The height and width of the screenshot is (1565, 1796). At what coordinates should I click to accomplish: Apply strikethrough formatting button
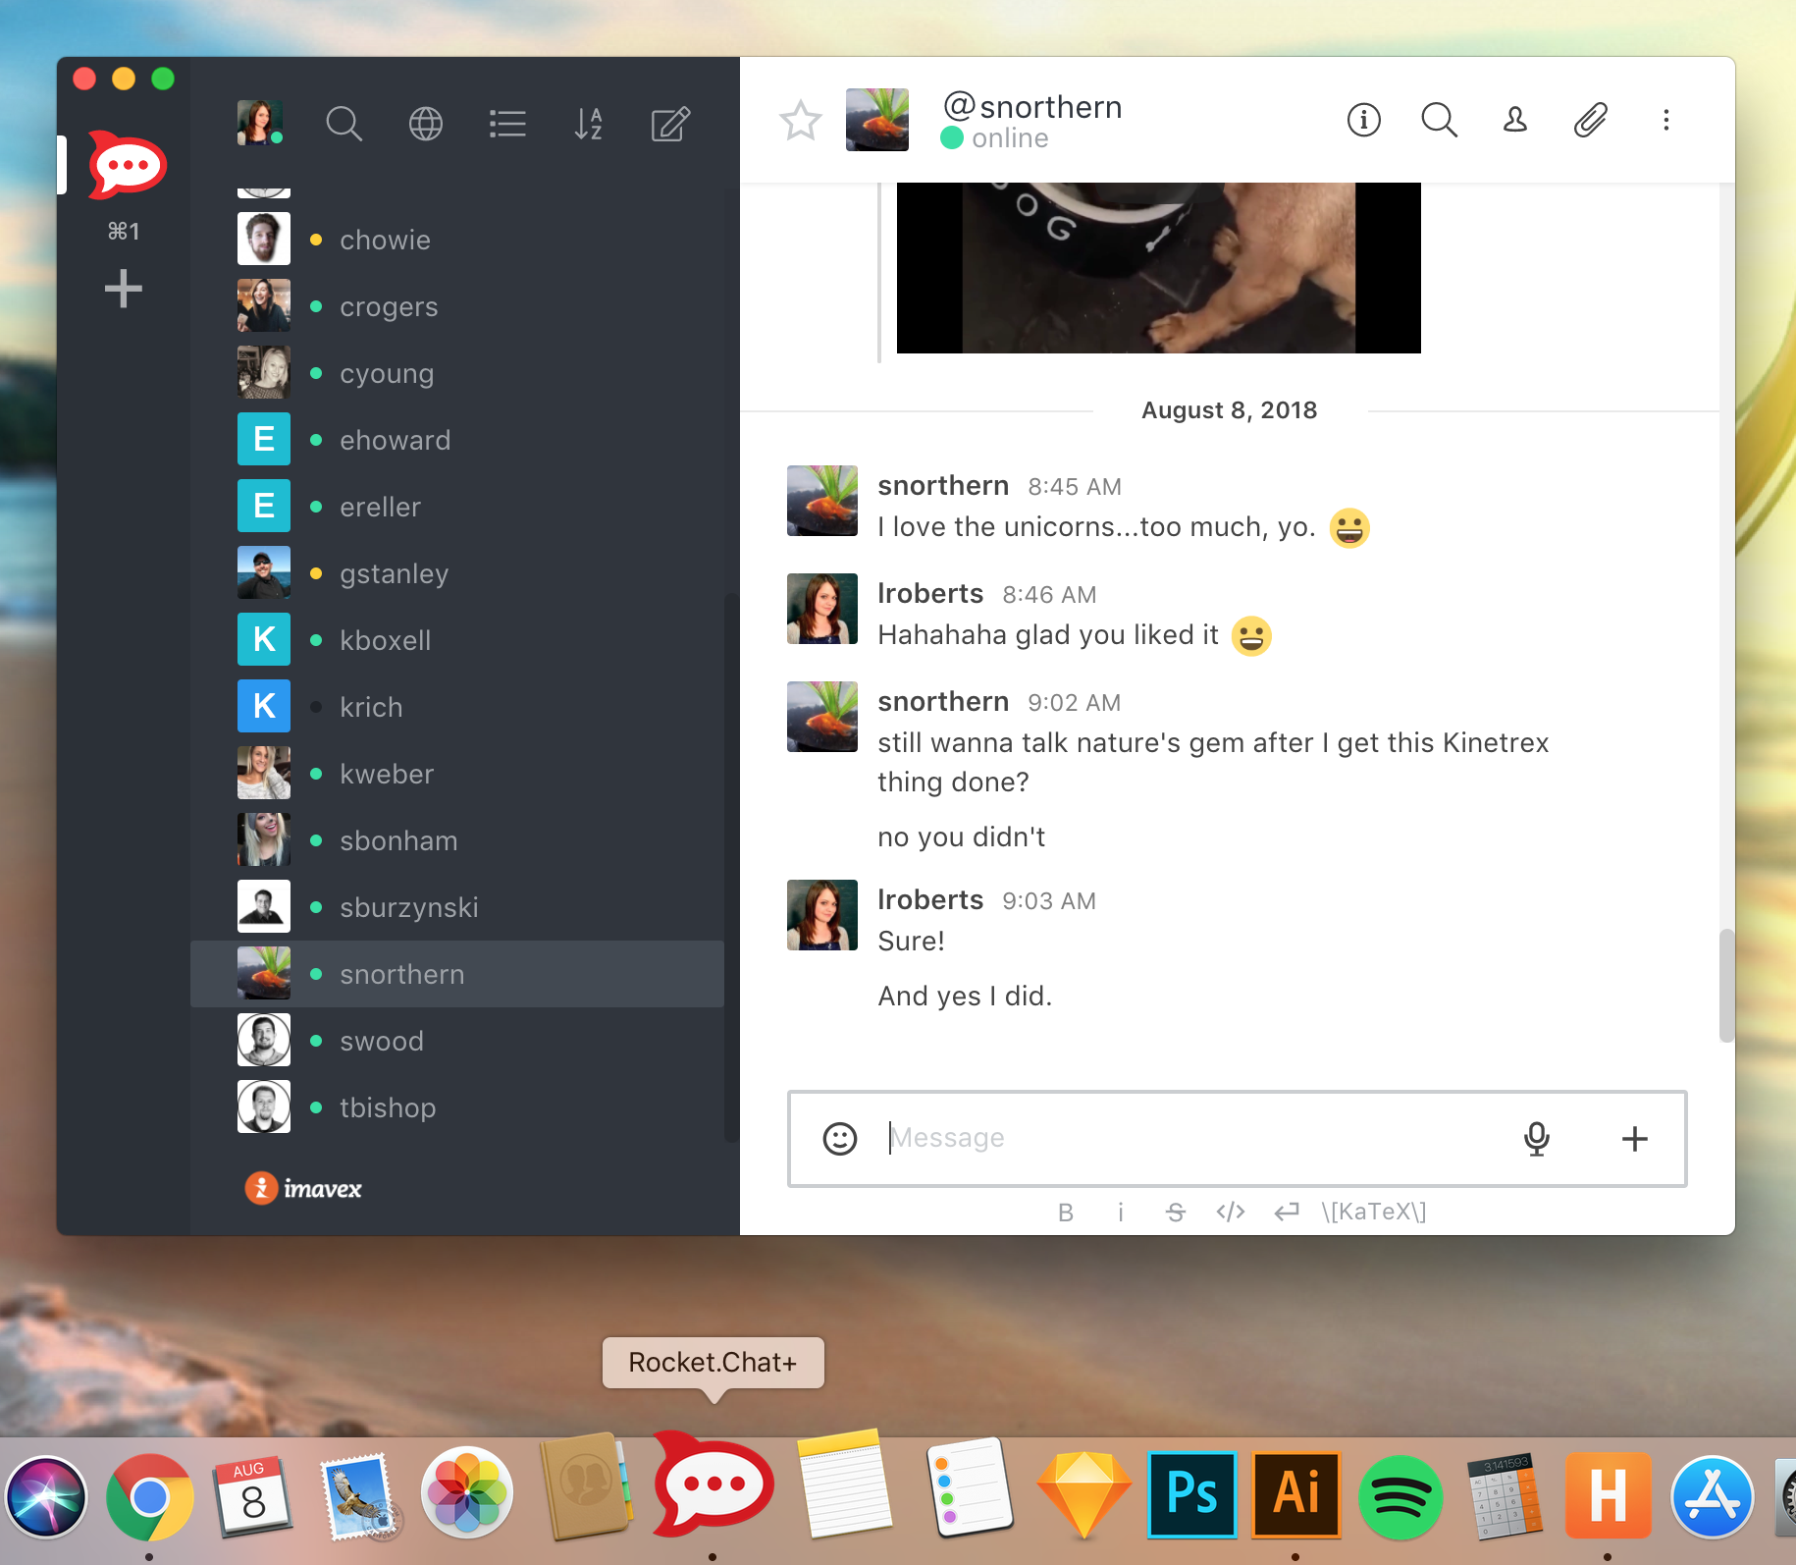pyautogui.click(x=1176, y=1213)
